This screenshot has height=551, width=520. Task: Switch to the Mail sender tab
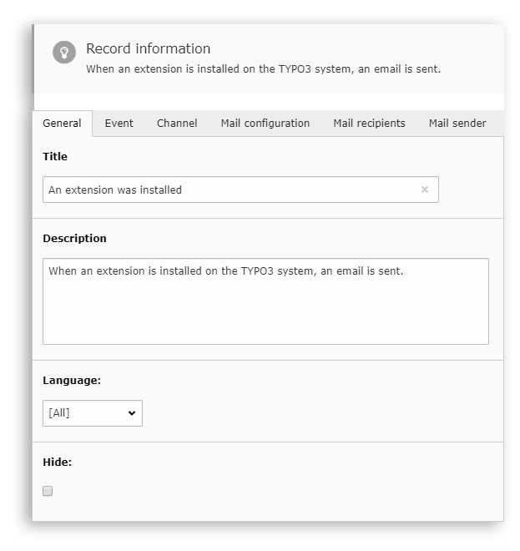point(457,124)
